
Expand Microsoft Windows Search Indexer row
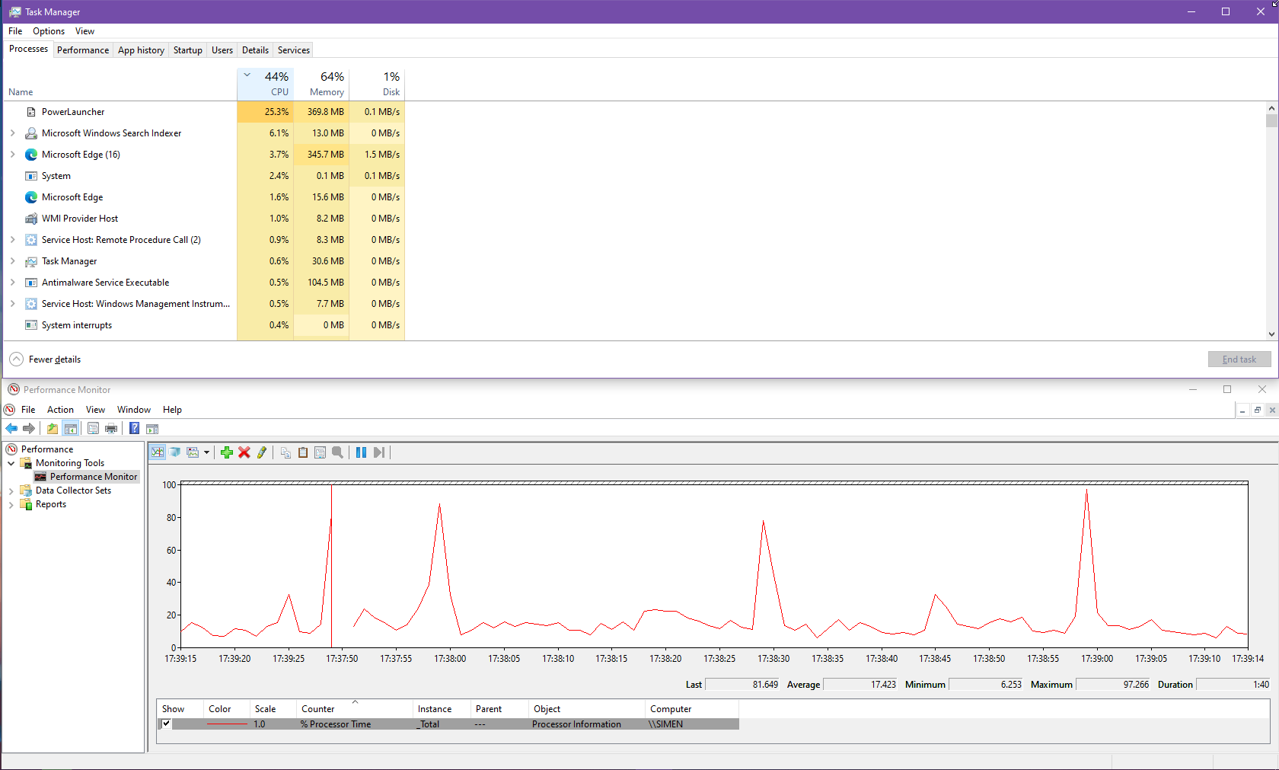click(12, 133)
